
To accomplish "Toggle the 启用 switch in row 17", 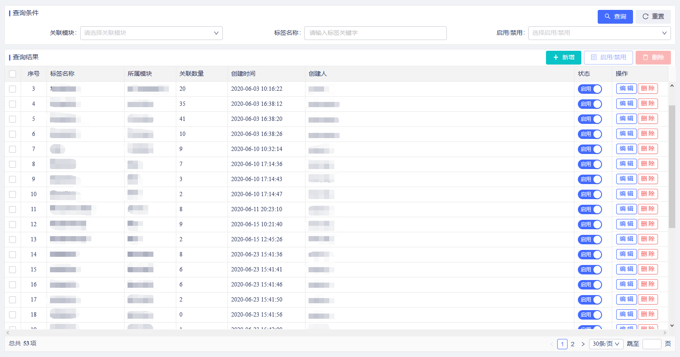I will tap(590, 300).
